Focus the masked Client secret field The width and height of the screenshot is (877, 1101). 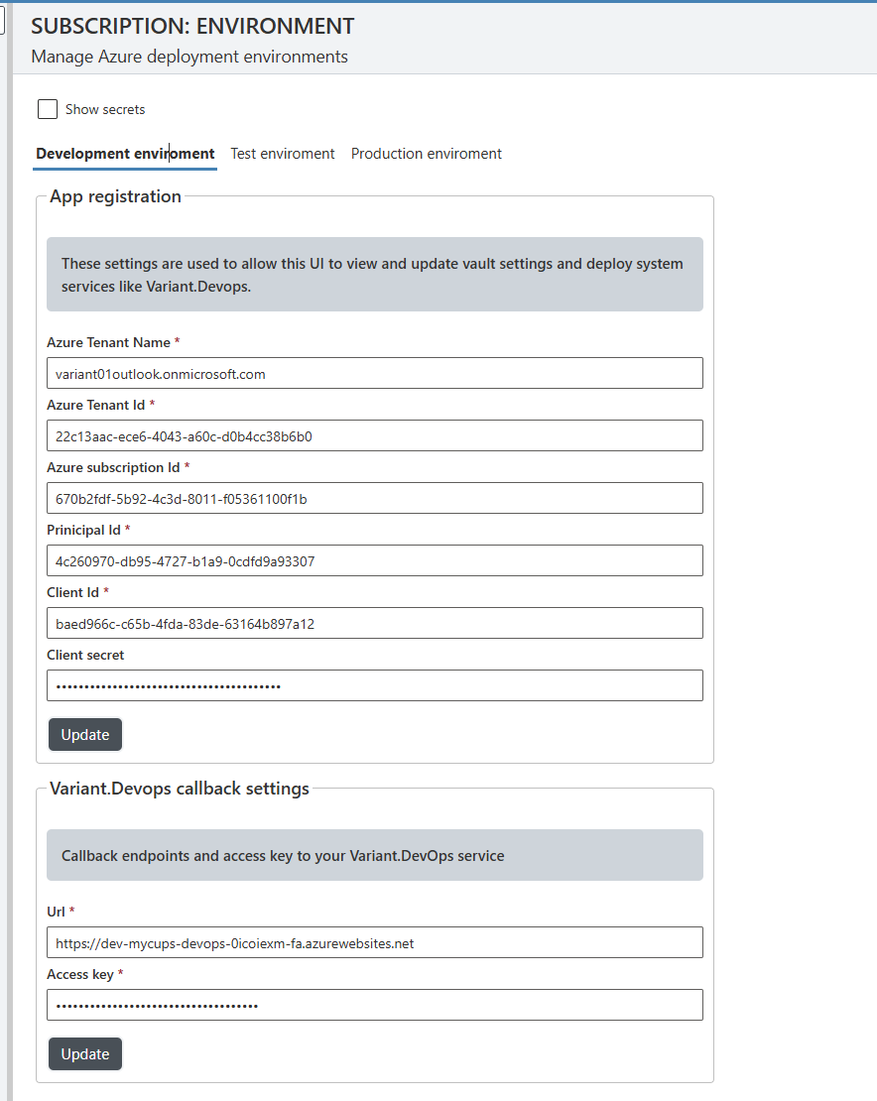pyautogui.click(x=374, y=685)
